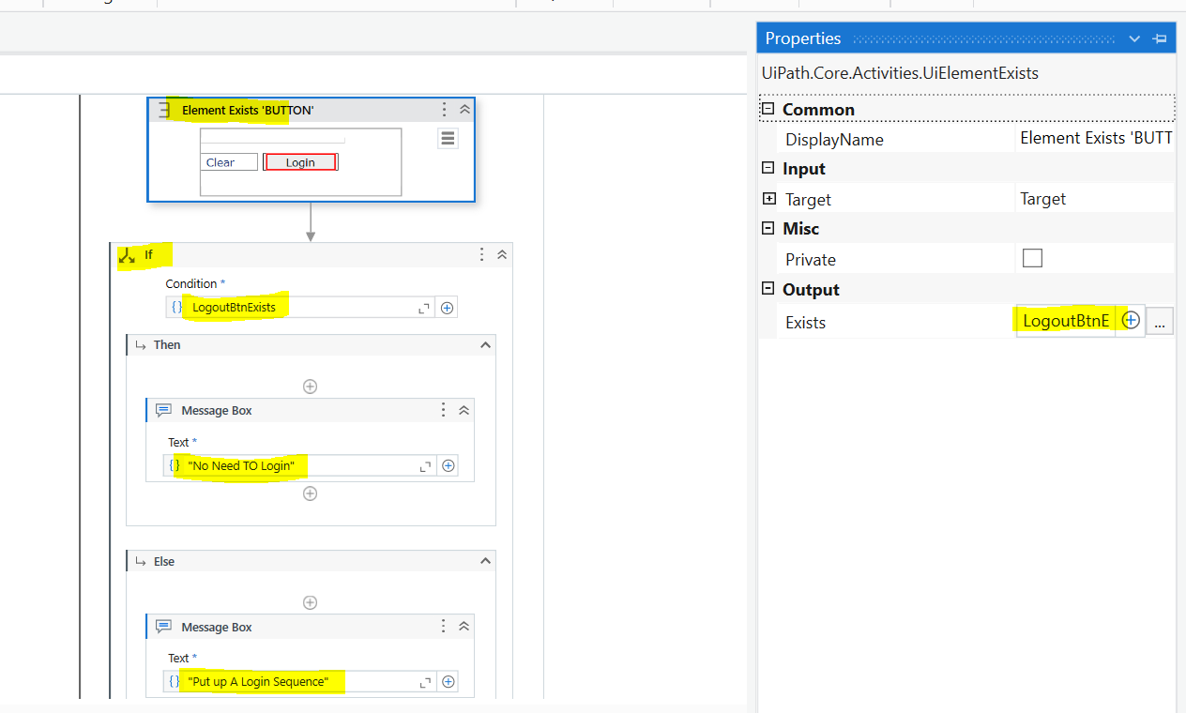Edit "Put up A Login Sequence" text field

pyautogui.click(x=300, y=682)
